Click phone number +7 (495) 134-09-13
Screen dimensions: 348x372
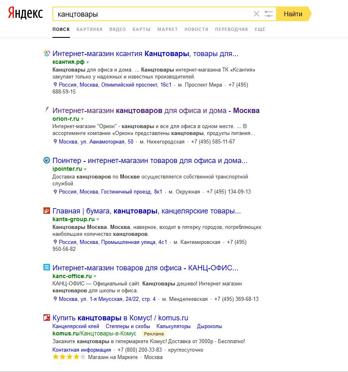tap(228, 192)
